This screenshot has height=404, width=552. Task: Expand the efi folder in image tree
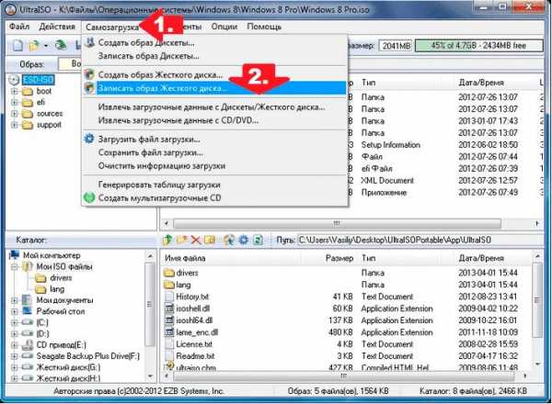[x=15, y=103]
